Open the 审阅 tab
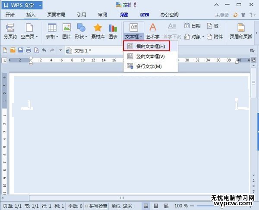The height and width of the screenshot is (210, 259). point(103,15)
